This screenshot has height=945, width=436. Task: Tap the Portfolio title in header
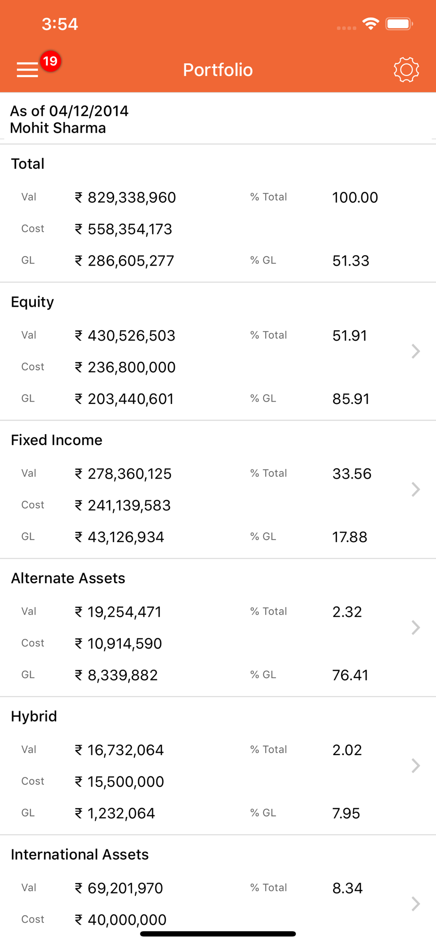[218, 70]
